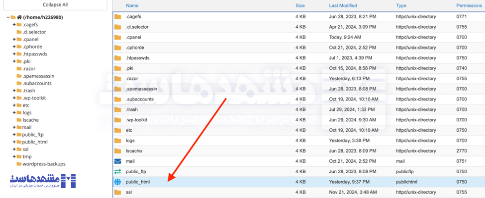Click the mail envelope icon in file list
This screenshot has height=198, width=485.
118,161
